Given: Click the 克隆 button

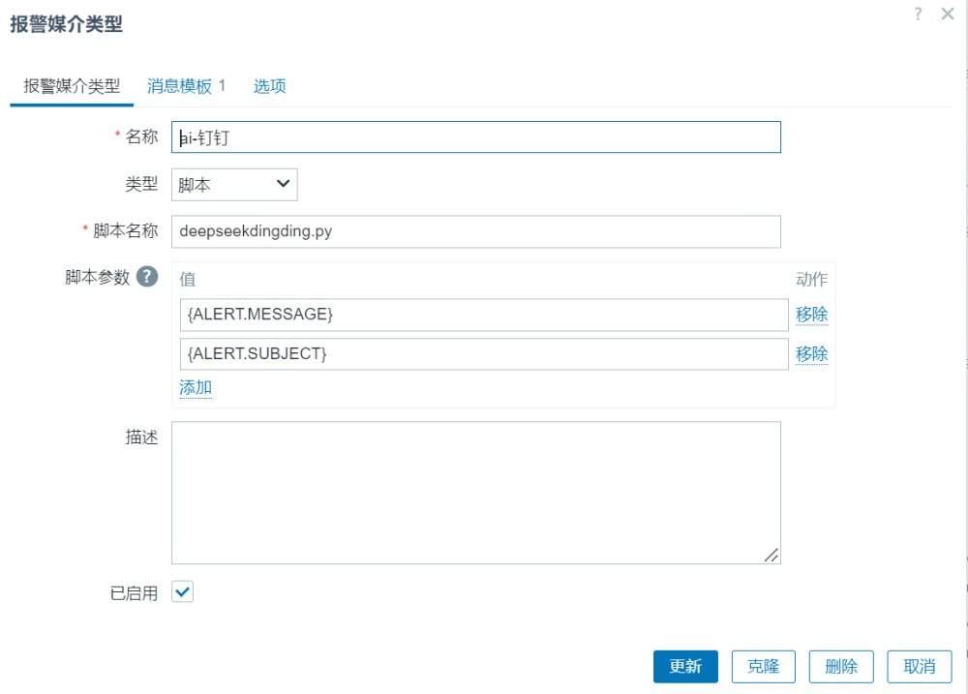Looking at the screenshot, I should point(764,667).
